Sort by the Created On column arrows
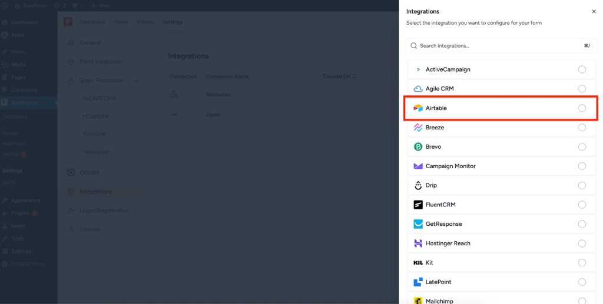This screenshot has width=603, height=304. click(354, 76)
